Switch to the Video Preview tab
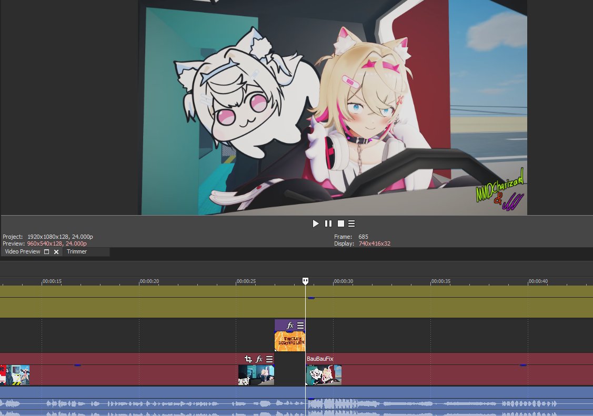 (x=22, y=251)
